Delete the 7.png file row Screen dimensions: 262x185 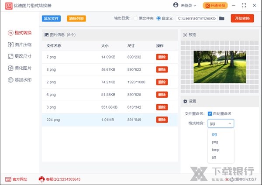162,57
